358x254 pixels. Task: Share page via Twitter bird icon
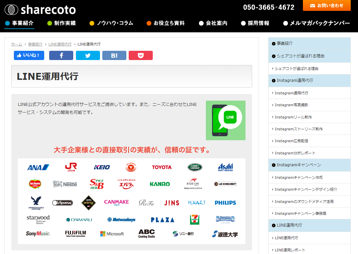point(88,55)
